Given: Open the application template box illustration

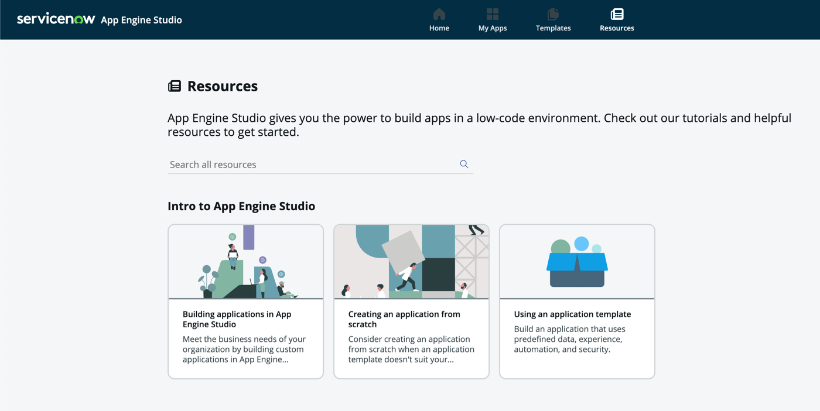Looking at the screenshot, I should (x=577, y=262).
